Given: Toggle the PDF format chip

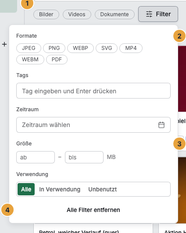Looking at the screenshot, I should [57, 60].
